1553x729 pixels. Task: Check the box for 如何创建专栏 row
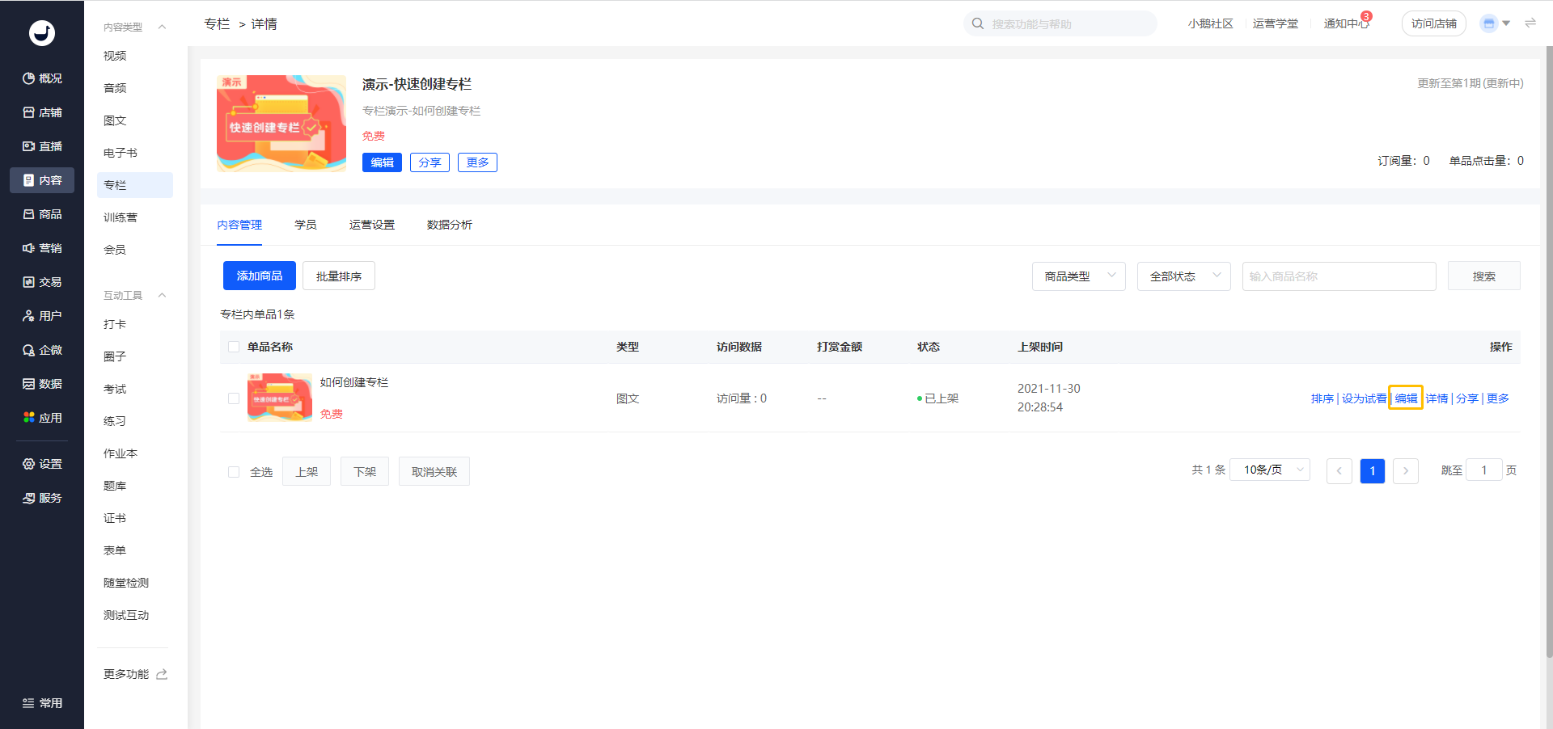coord(234,398)
